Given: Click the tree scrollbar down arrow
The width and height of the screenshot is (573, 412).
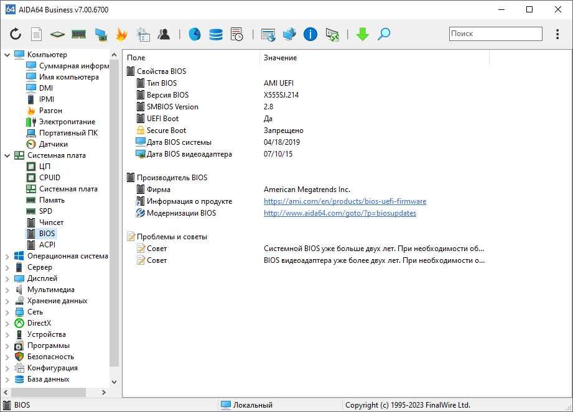Looking at the screenshot, I should point(114,382).
